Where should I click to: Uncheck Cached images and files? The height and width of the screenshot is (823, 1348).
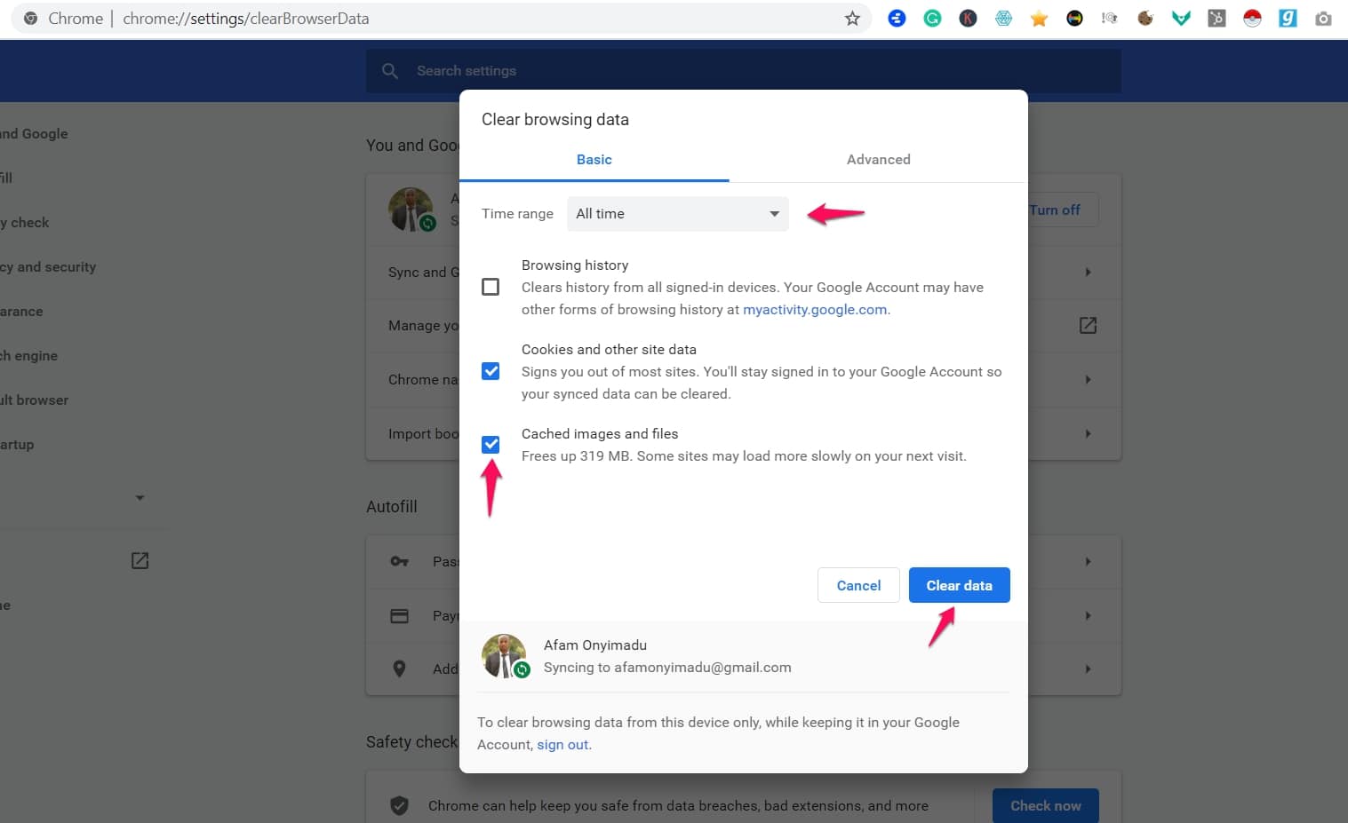[491, 445]
